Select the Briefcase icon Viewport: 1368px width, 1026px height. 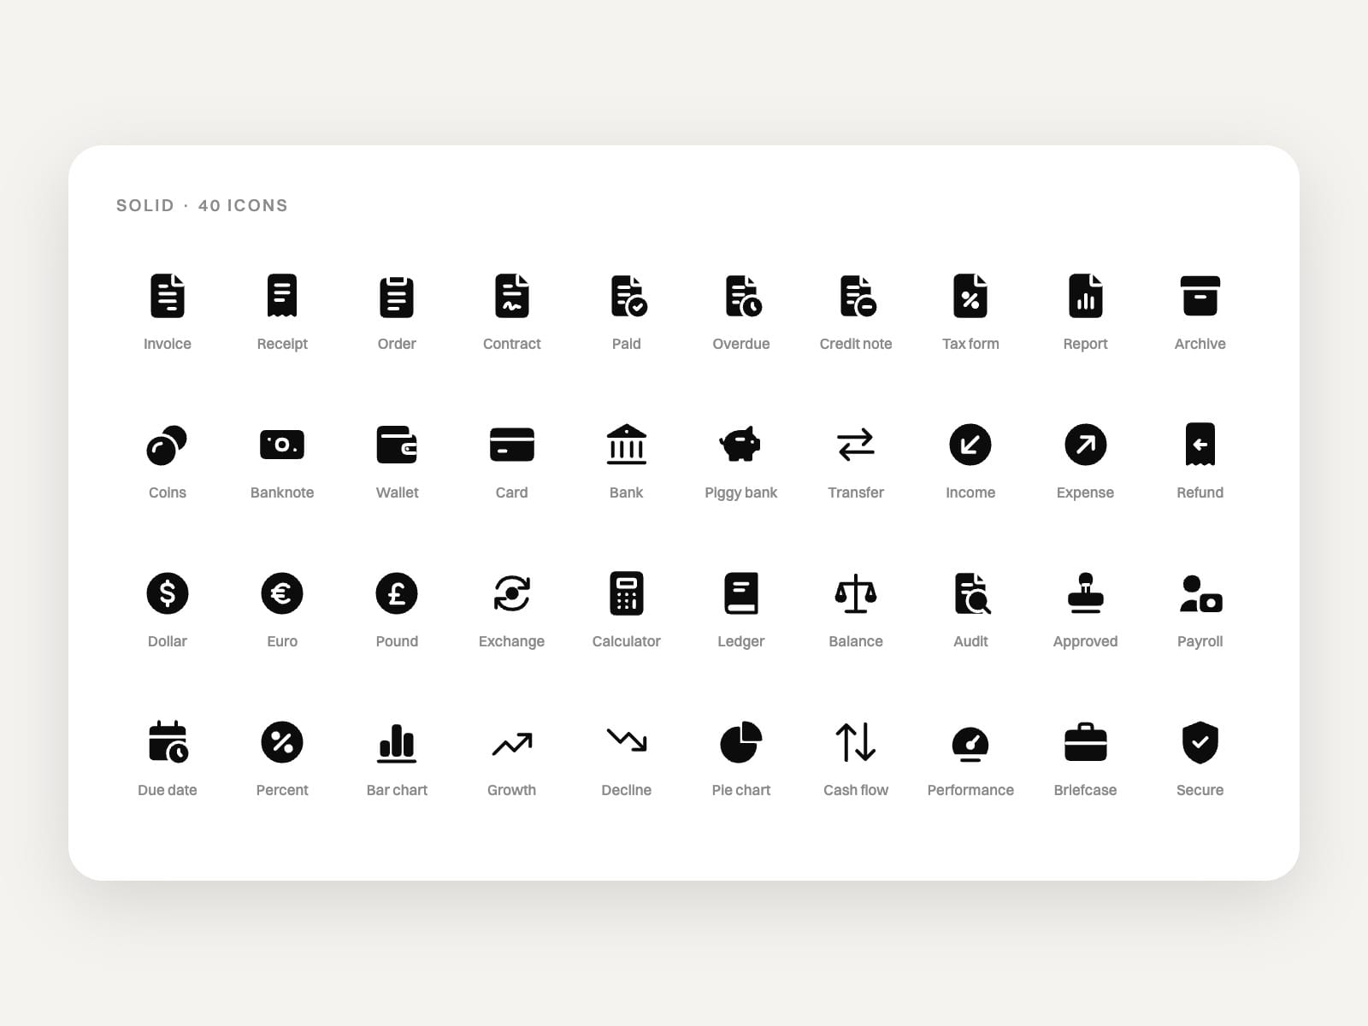click(x=1086, y=742)
